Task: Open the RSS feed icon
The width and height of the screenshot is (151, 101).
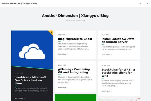Action: coord(140,4)
